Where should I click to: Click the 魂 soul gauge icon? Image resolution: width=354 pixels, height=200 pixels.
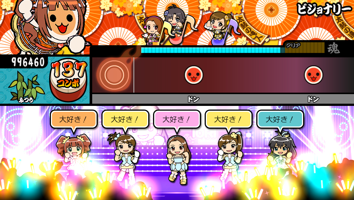(334, 48)
